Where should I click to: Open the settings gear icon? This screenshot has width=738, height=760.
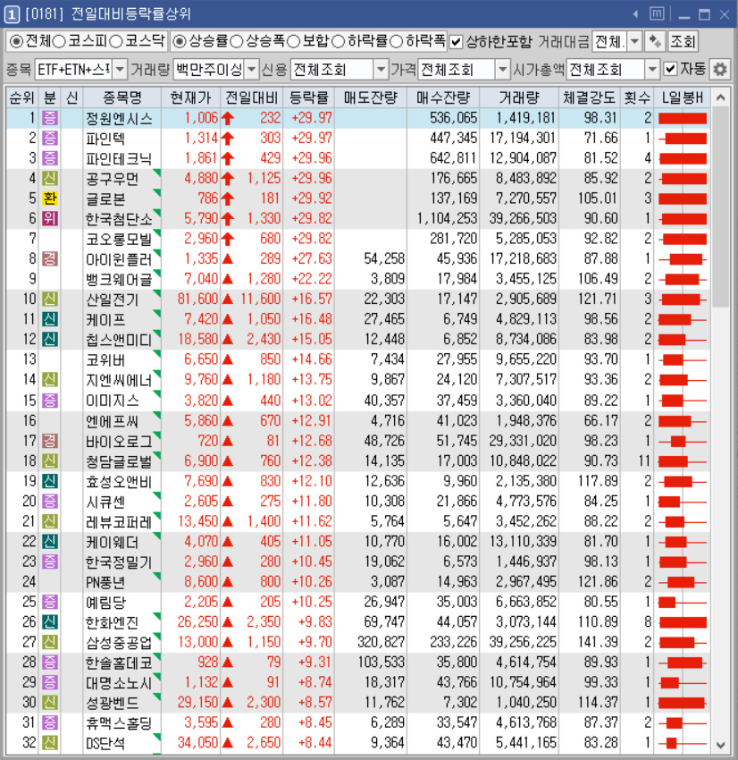click(x=720, y=70)
